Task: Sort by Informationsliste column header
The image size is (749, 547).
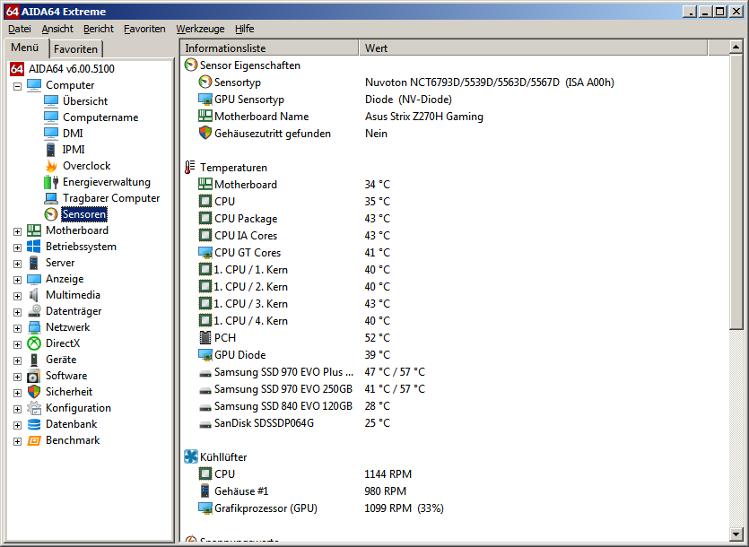Action: 269,48
